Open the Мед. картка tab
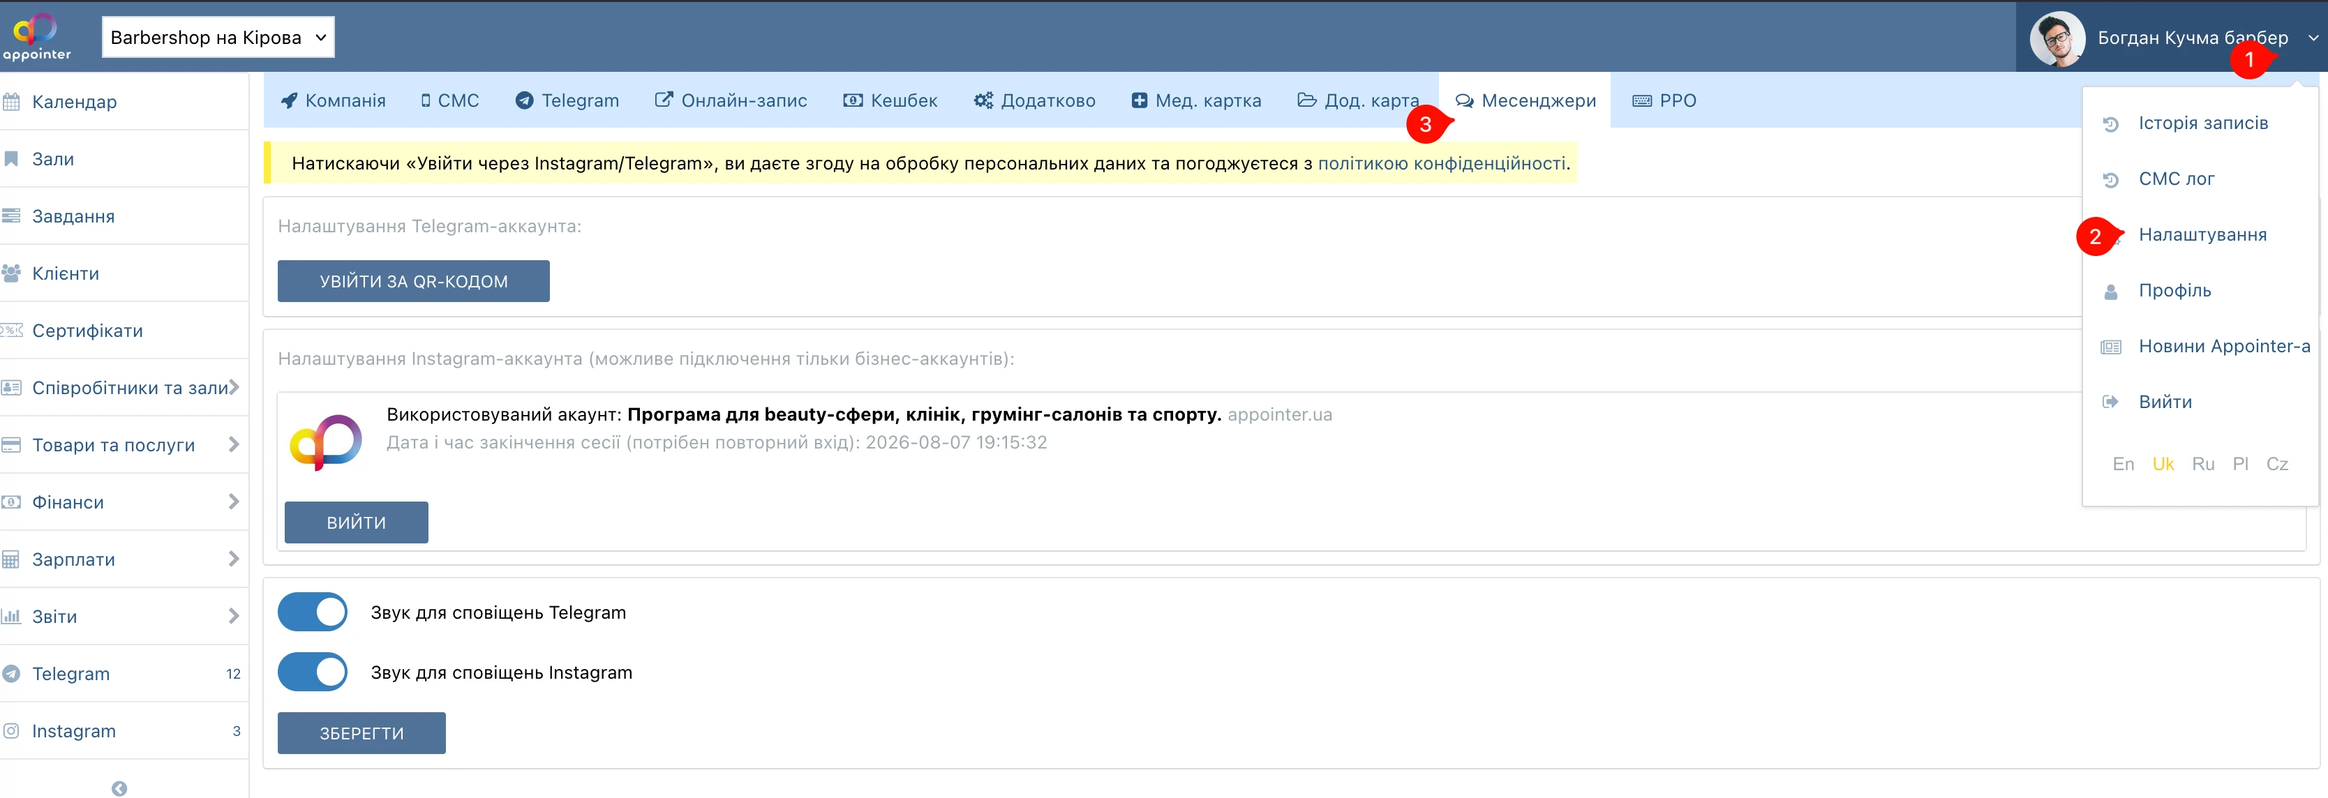This screenshot has width=2328, height=798. click(x=1197, y=100)
